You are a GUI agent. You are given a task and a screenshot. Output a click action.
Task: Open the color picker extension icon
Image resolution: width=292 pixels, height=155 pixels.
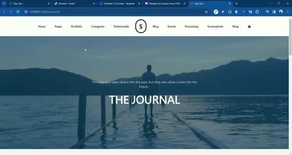[230, 12]
